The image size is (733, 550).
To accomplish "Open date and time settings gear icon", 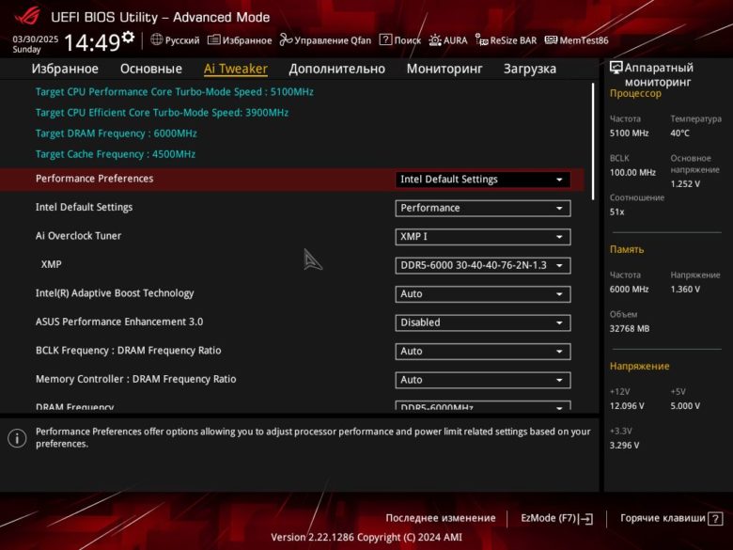I will (128, 37).
